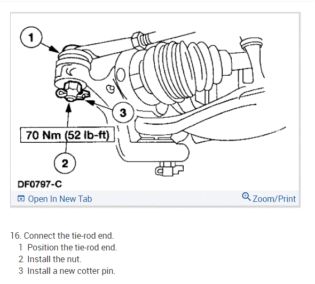
Task: Click substep Position the tie-rod end
Action: (x=72, y=247)
